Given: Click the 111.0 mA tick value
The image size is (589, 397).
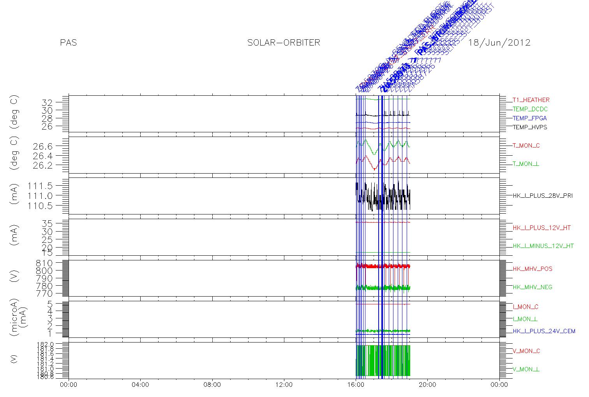Looking at the screenshot, I should (x=40, y=195).
